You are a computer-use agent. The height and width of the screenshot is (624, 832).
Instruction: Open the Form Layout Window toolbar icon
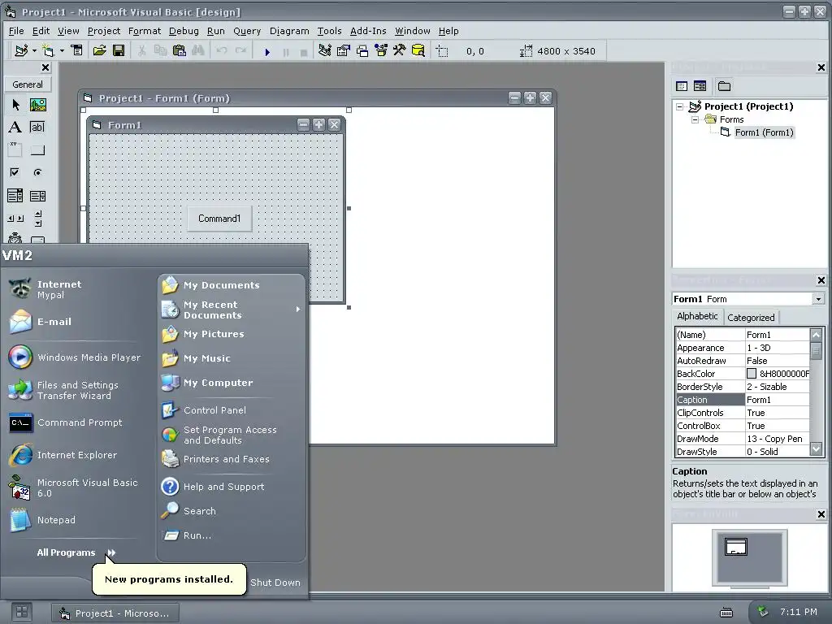362,51
